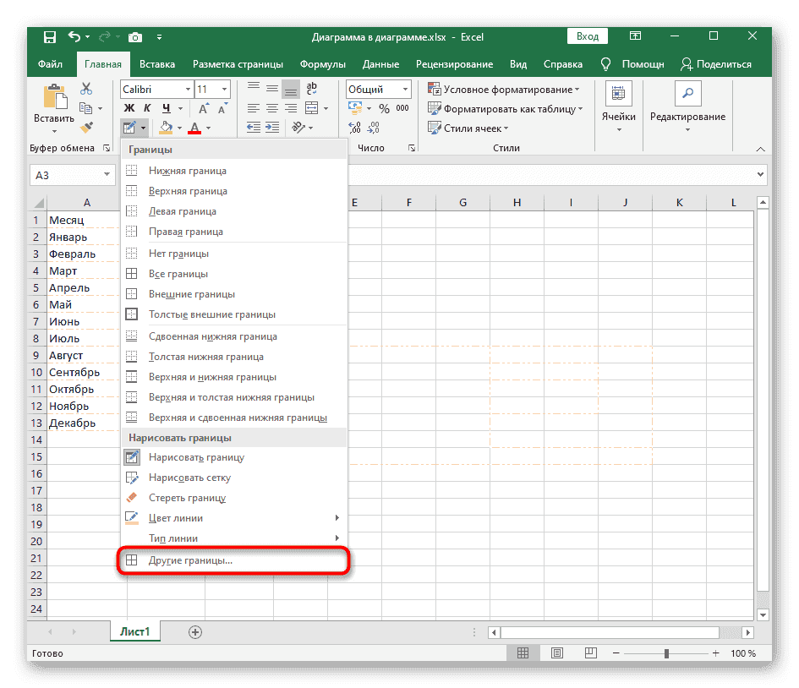Add a new sheet with plus icon
Image resolution: width=799 pixels, height=688 pixels.
pyautogui.click(x=195, y=631)
